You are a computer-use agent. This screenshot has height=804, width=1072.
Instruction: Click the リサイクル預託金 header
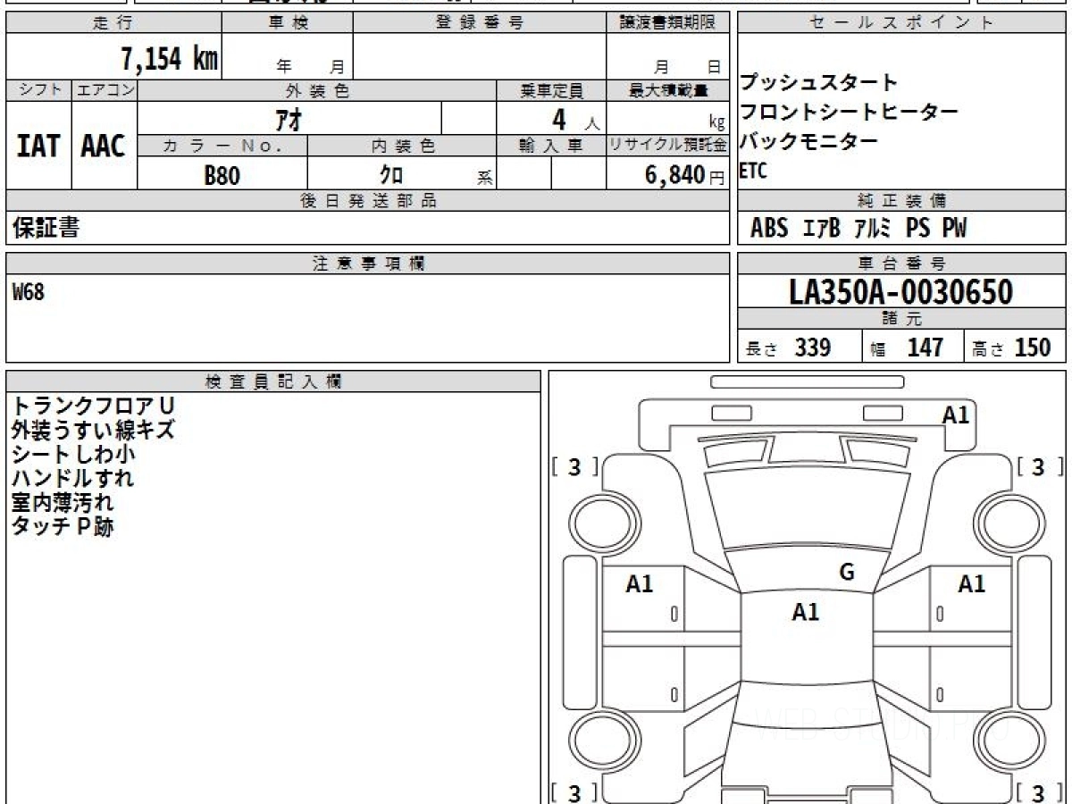pos(668,146)
